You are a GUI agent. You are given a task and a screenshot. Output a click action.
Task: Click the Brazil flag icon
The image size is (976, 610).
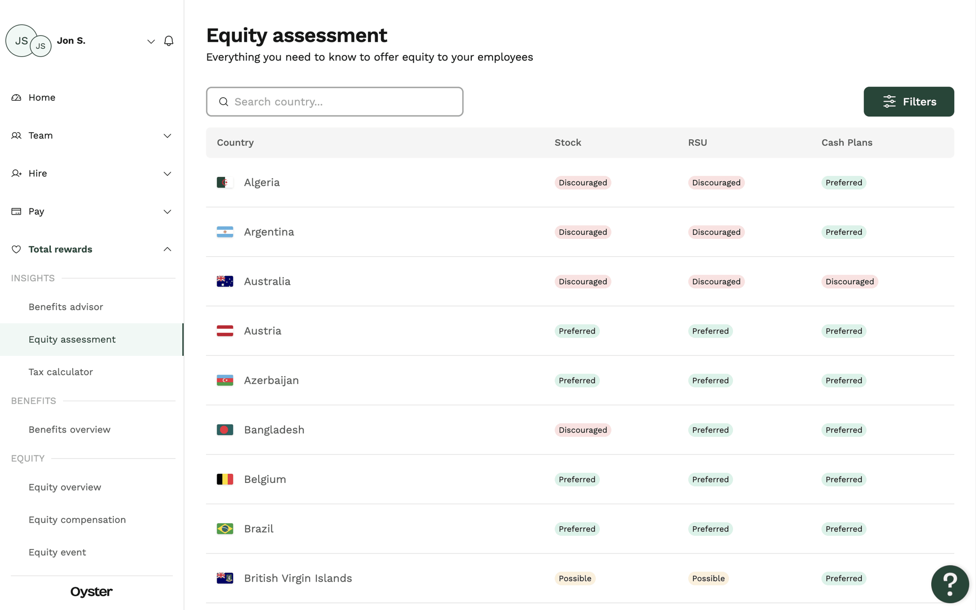[225, 529]
